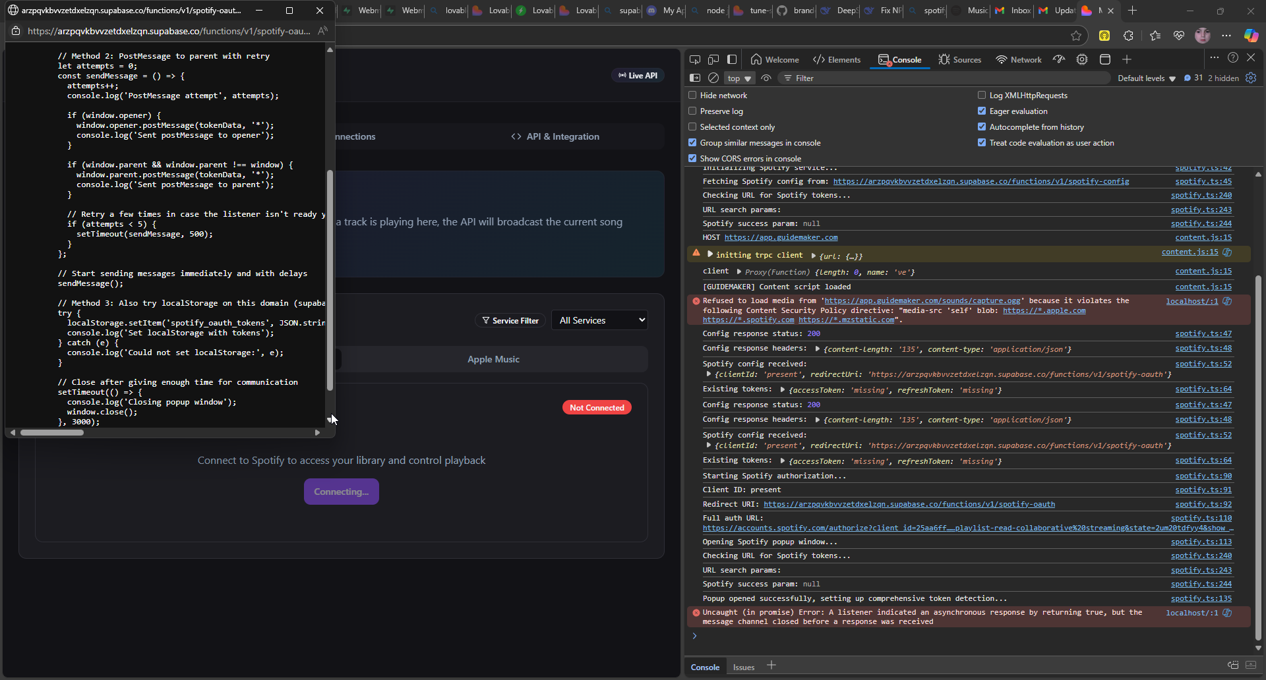Open Customize and control DevTools ellipsis

(x=1215, y=58)
